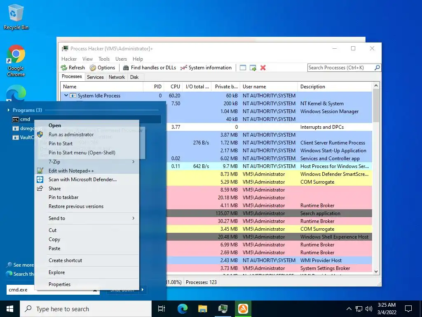The image size is (422, 317).
Task: Click See more results link
Action: pyautogui.click(x=21, y=265)
